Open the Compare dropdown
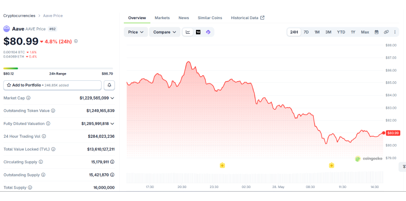 [x=165, y=32]
